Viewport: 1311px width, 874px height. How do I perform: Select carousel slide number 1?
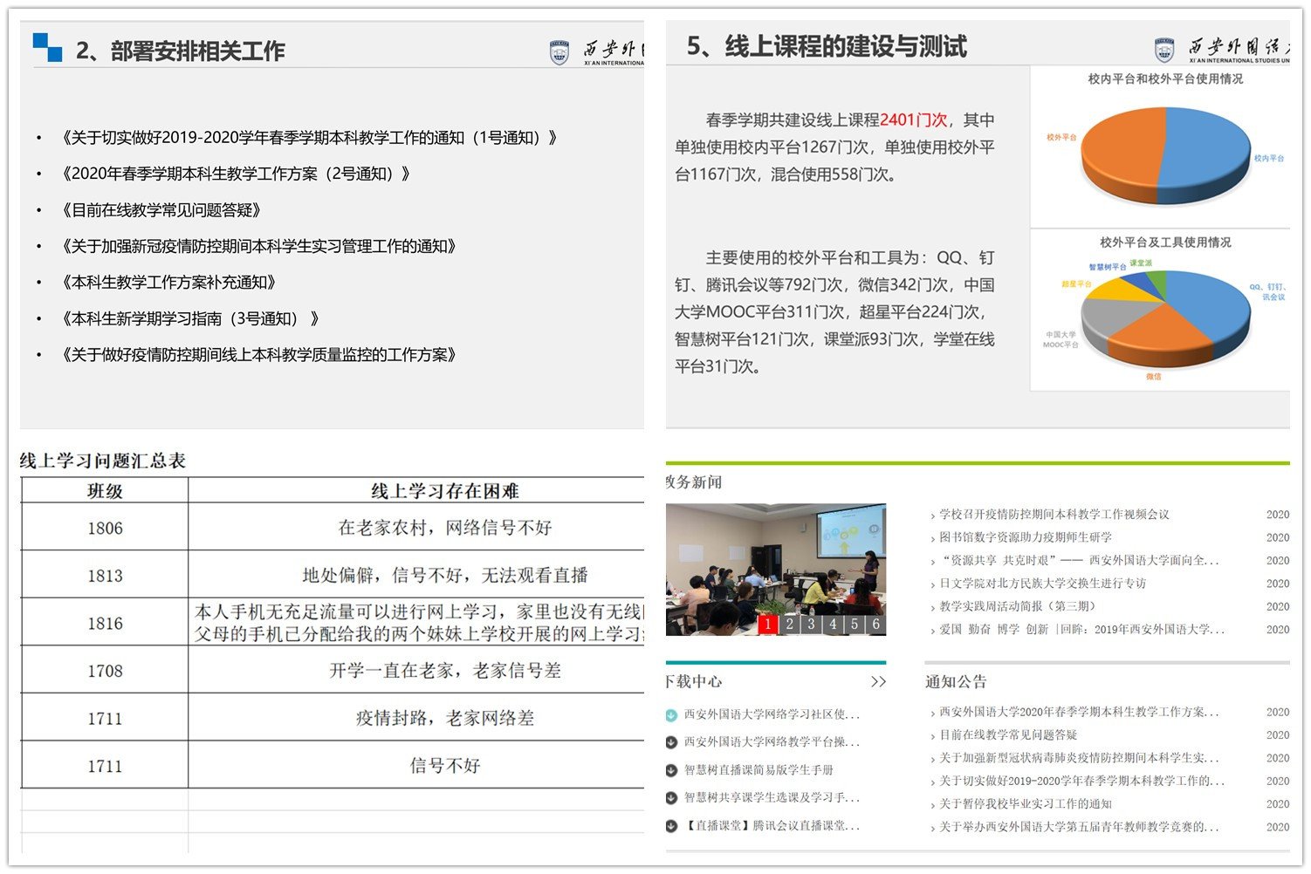pyautogui.click(x=768, y=624)
